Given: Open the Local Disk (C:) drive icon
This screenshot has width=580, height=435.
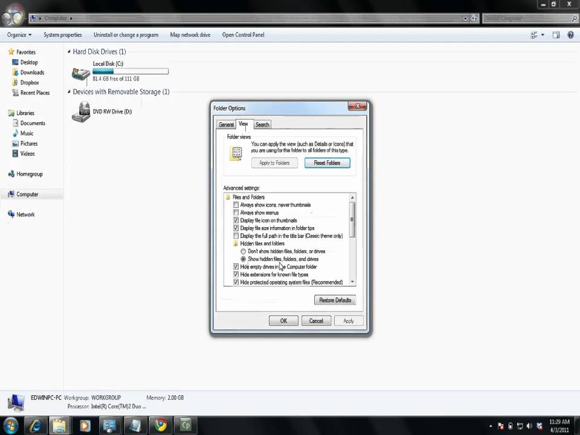Looking at the screenshot, I should [80, 74].
